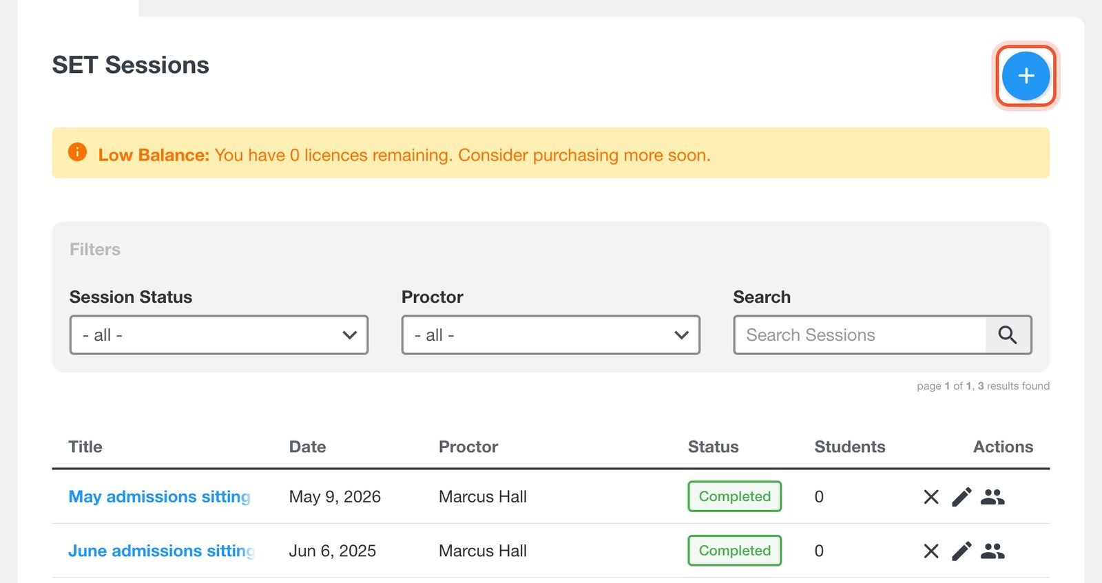Manage students for June admissions sitting
Viewport: 1102px width, 583px height.
992,551
